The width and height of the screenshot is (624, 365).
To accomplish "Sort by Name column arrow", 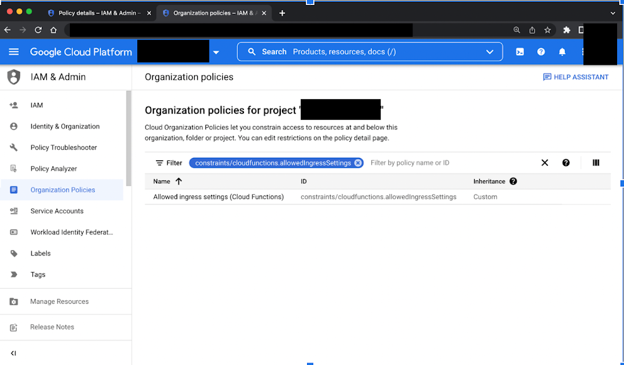I will 178,182.
